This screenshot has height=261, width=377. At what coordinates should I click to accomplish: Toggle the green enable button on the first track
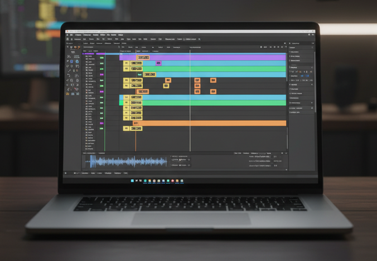coord(102,57)
